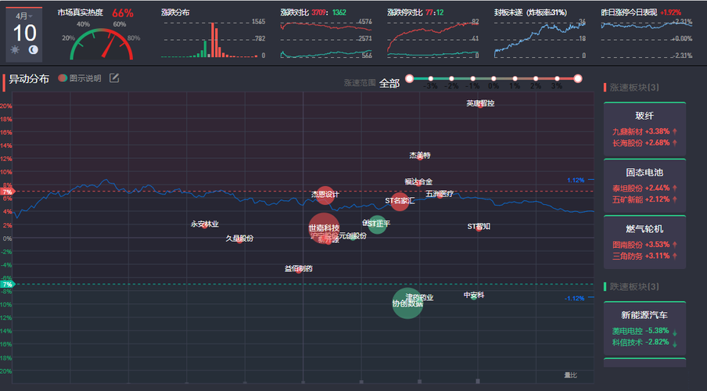Select the 益佰制药 bubble

click(x=299, y=271)
